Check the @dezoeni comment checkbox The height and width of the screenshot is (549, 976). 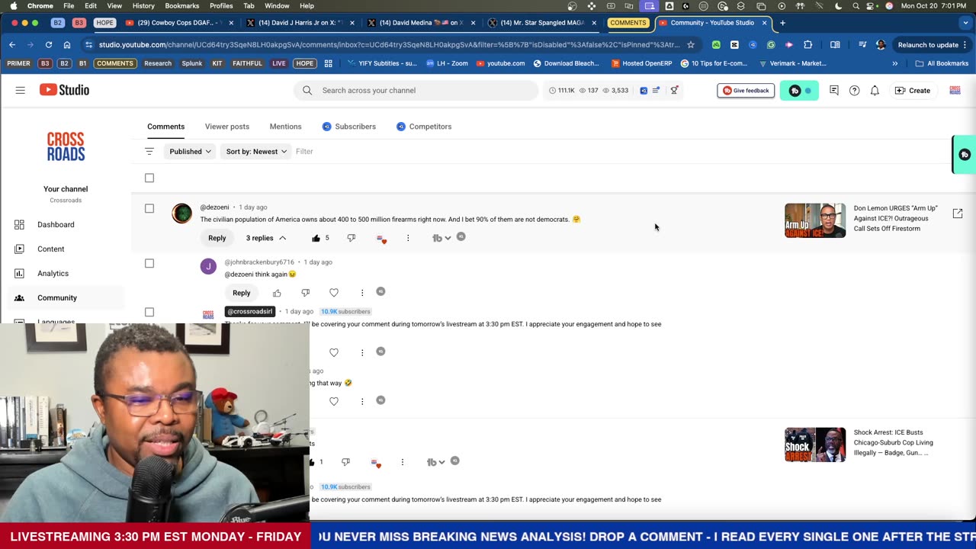pyautogui.click(x=149, y=208)
